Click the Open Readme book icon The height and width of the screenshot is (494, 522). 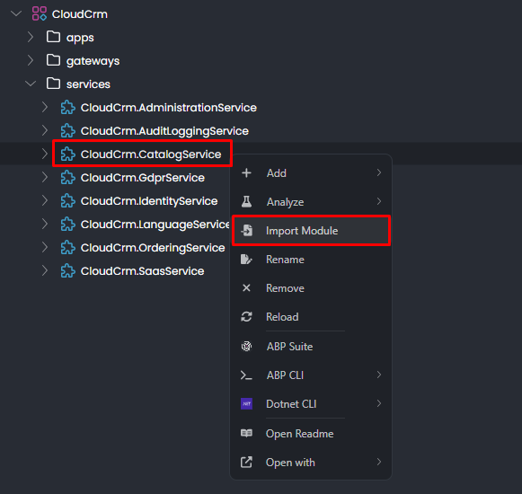[246, 433]
